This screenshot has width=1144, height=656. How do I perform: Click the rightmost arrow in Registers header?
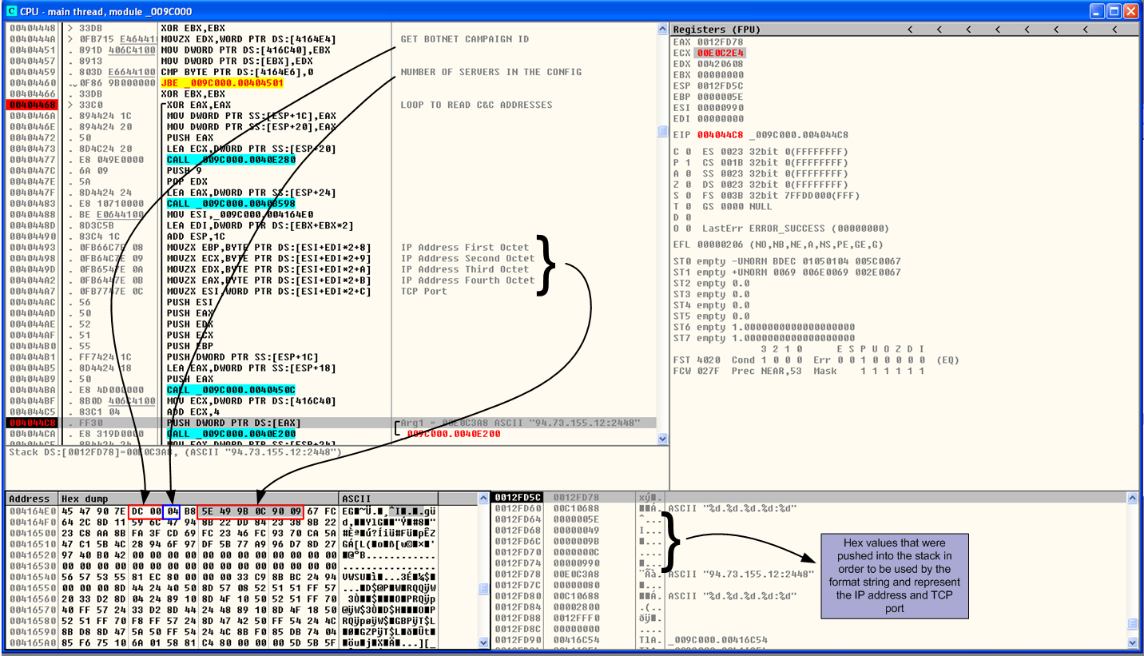point(1114,30)
